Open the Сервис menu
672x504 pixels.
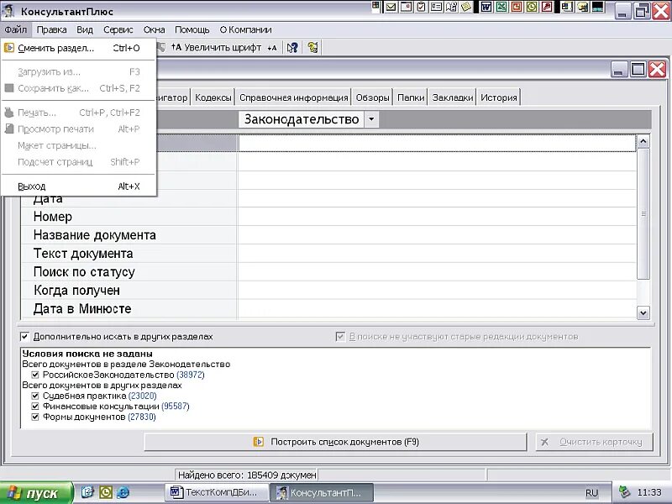pyautogui.click(x=118, y=29)
